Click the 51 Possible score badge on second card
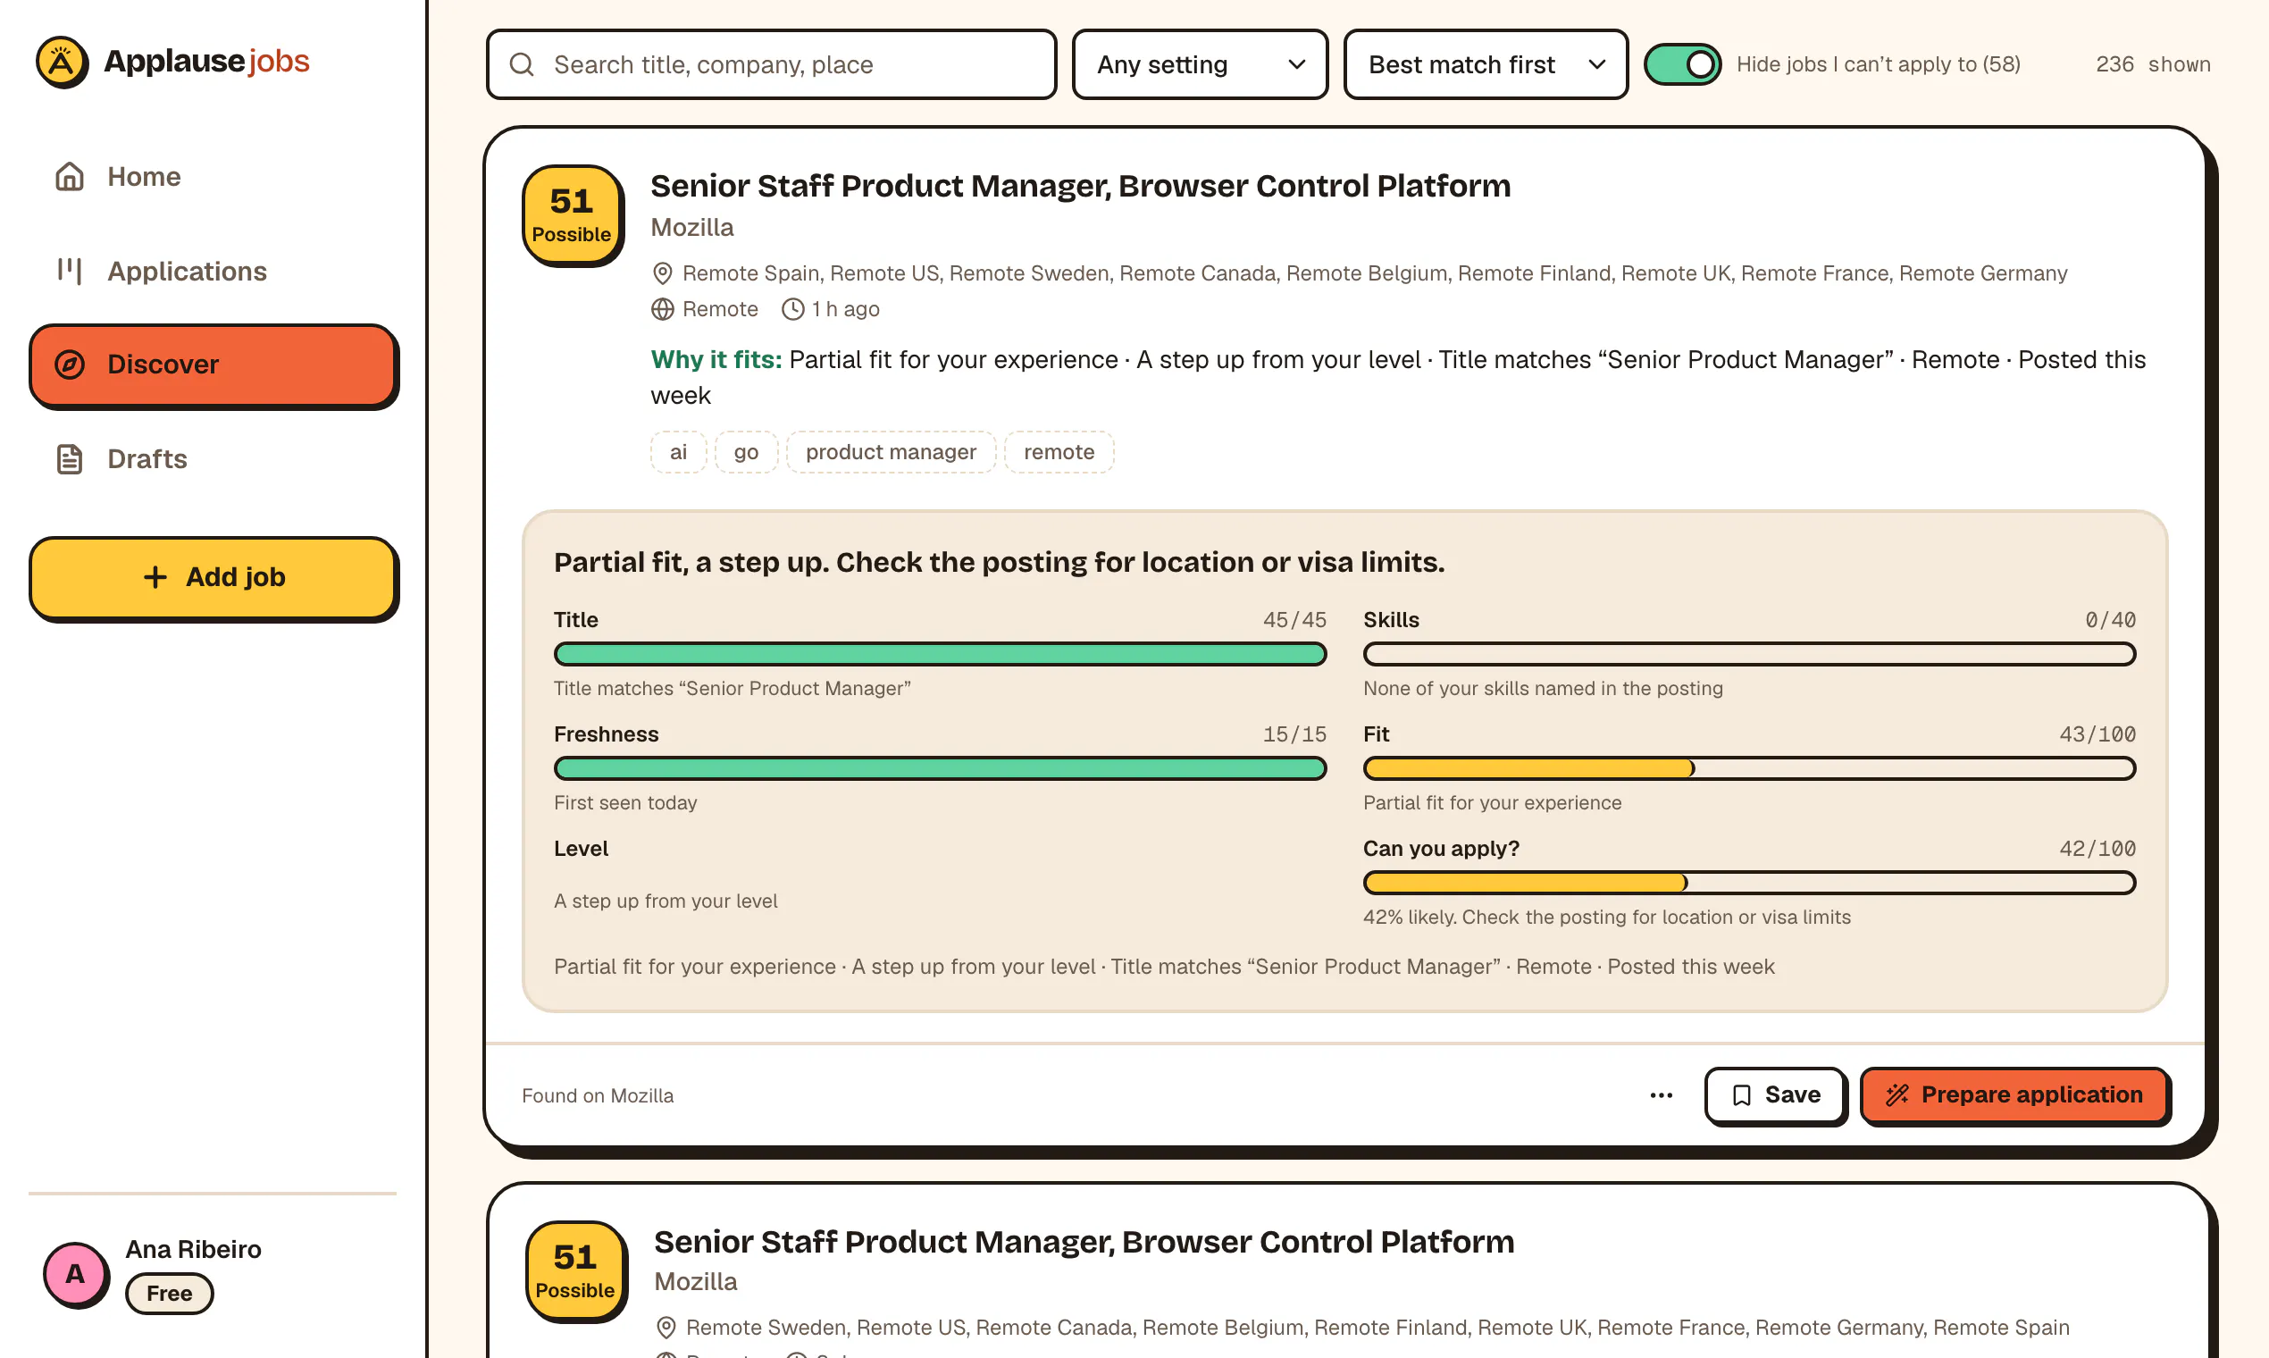This screenshot has width=2269, height=1358. [x=575, y=1271]
